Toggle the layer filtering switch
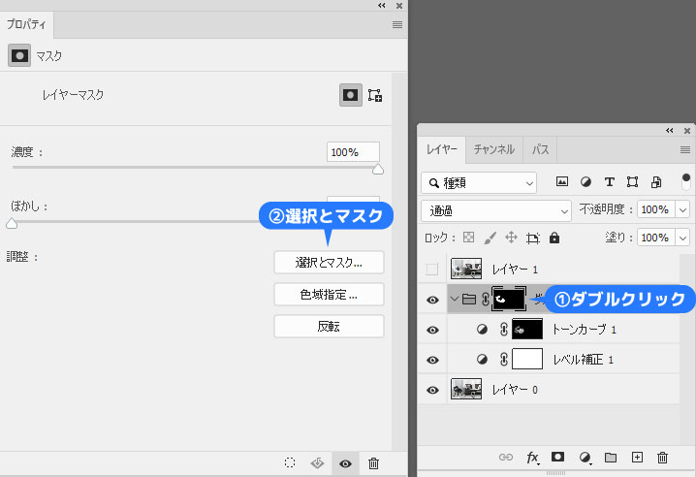 point(685,181)
